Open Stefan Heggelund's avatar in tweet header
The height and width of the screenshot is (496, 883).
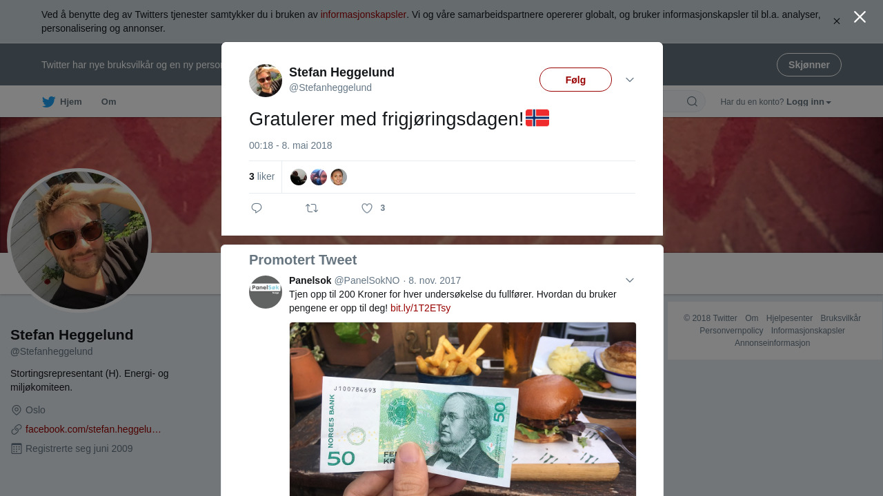[266, 81]
